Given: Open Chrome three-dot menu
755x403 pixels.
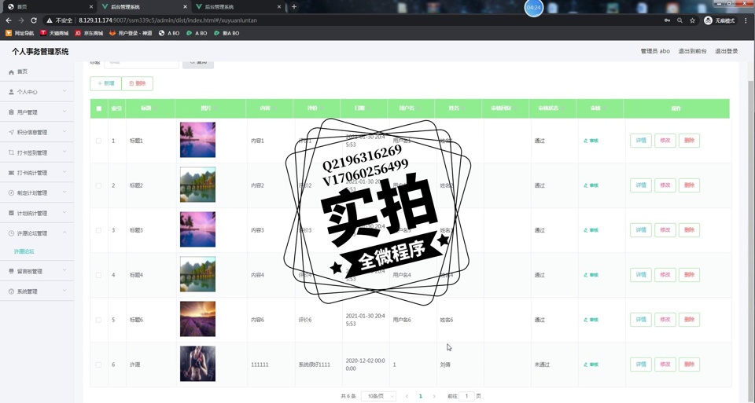Looking at the screenshot, I should (746, 20).
